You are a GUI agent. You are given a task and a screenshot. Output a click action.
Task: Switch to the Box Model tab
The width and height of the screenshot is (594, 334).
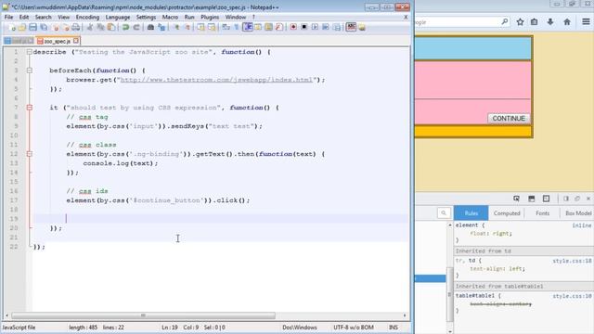click(x=577, y=213)
